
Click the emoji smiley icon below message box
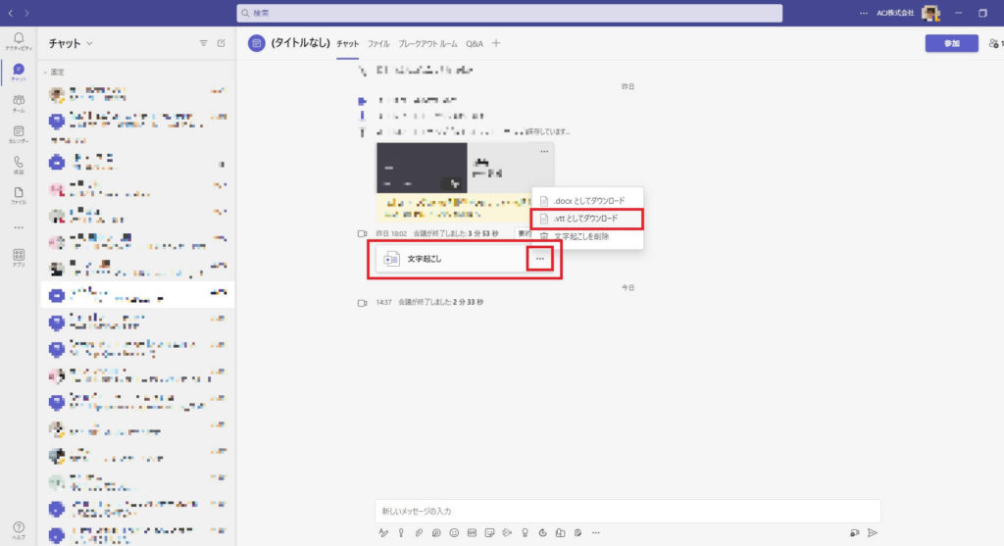454,532
